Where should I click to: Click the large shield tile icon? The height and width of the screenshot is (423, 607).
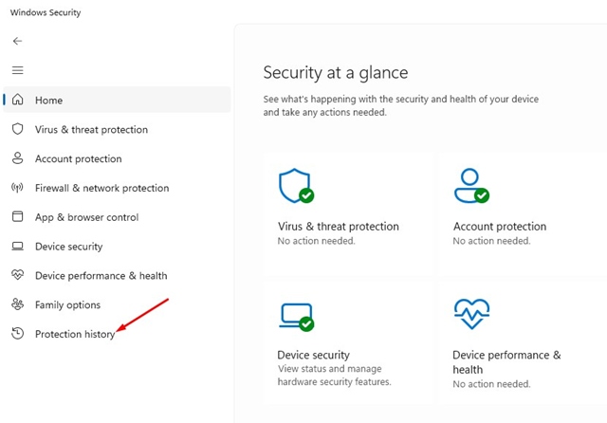(x=295, y=186)
